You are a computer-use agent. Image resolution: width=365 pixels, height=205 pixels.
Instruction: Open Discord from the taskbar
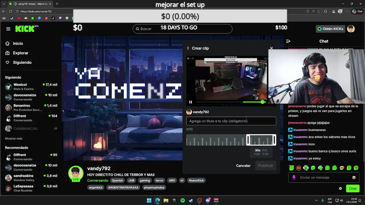click(208, 200)
